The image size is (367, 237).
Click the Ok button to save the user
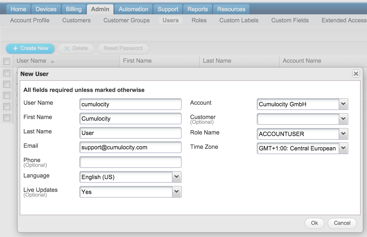point(314,223)
